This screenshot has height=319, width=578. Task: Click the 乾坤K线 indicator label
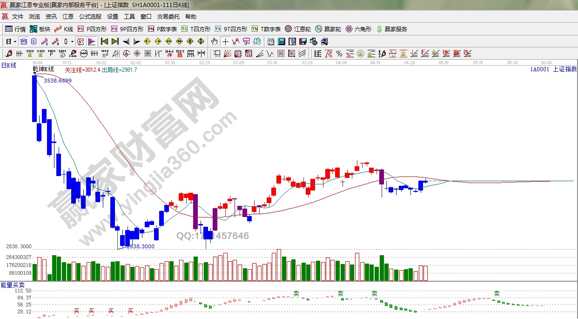[43, 69]
